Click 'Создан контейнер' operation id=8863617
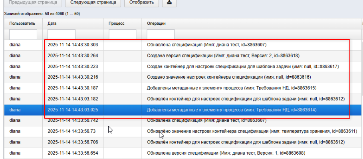 point(243,66)
